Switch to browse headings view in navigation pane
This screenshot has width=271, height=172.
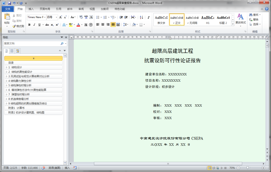6,51
